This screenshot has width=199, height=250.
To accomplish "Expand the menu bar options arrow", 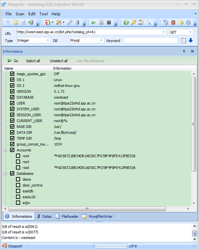I will 195,14.
